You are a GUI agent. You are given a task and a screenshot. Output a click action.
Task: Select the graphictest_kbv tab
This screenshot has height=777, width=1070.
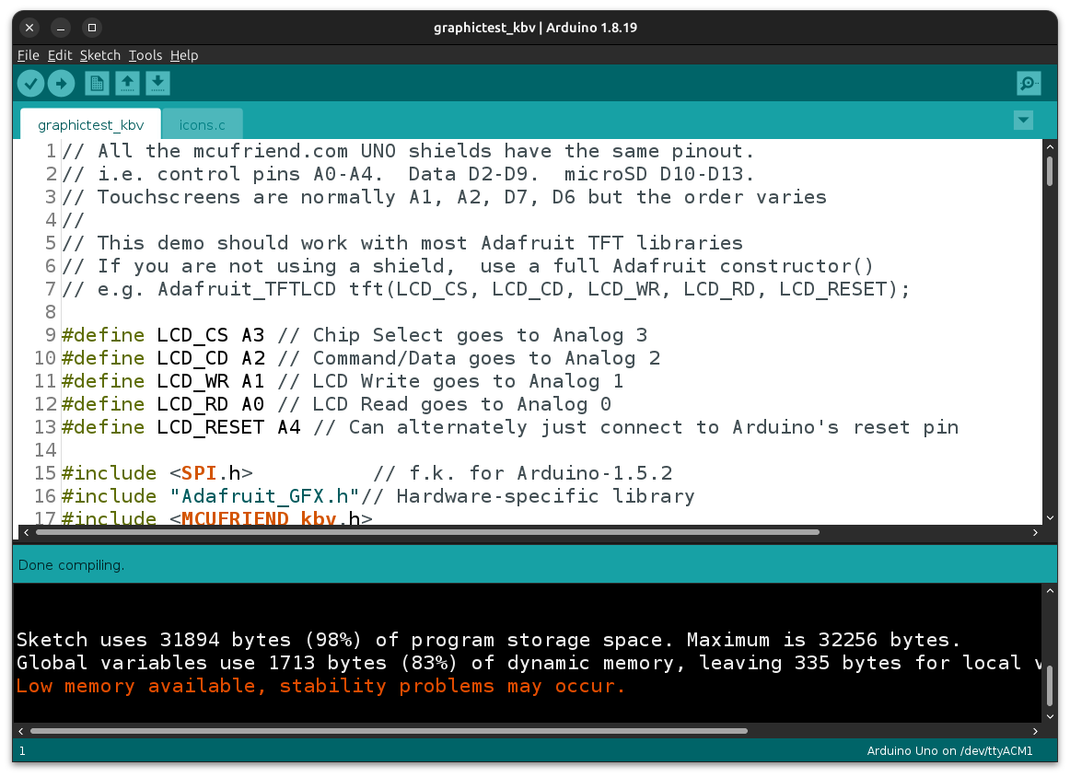pos(91,125)
